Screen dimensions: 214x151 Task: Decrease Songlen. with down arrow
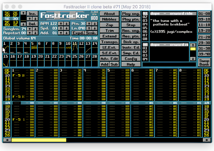coord(35,29)
